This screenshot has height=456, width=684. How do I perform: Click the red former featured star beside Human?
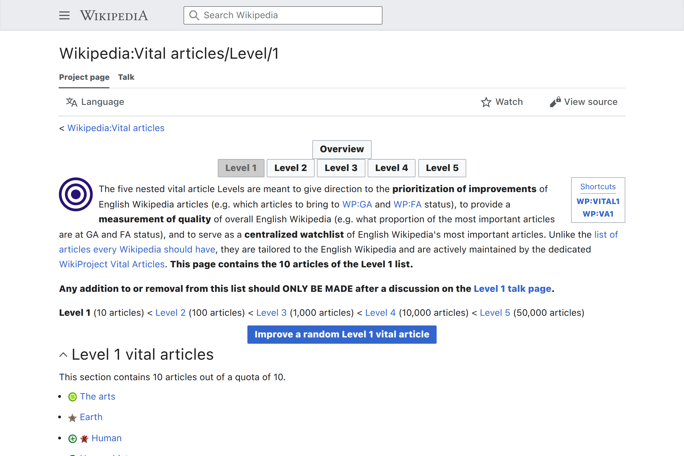[x=84, y=439]
